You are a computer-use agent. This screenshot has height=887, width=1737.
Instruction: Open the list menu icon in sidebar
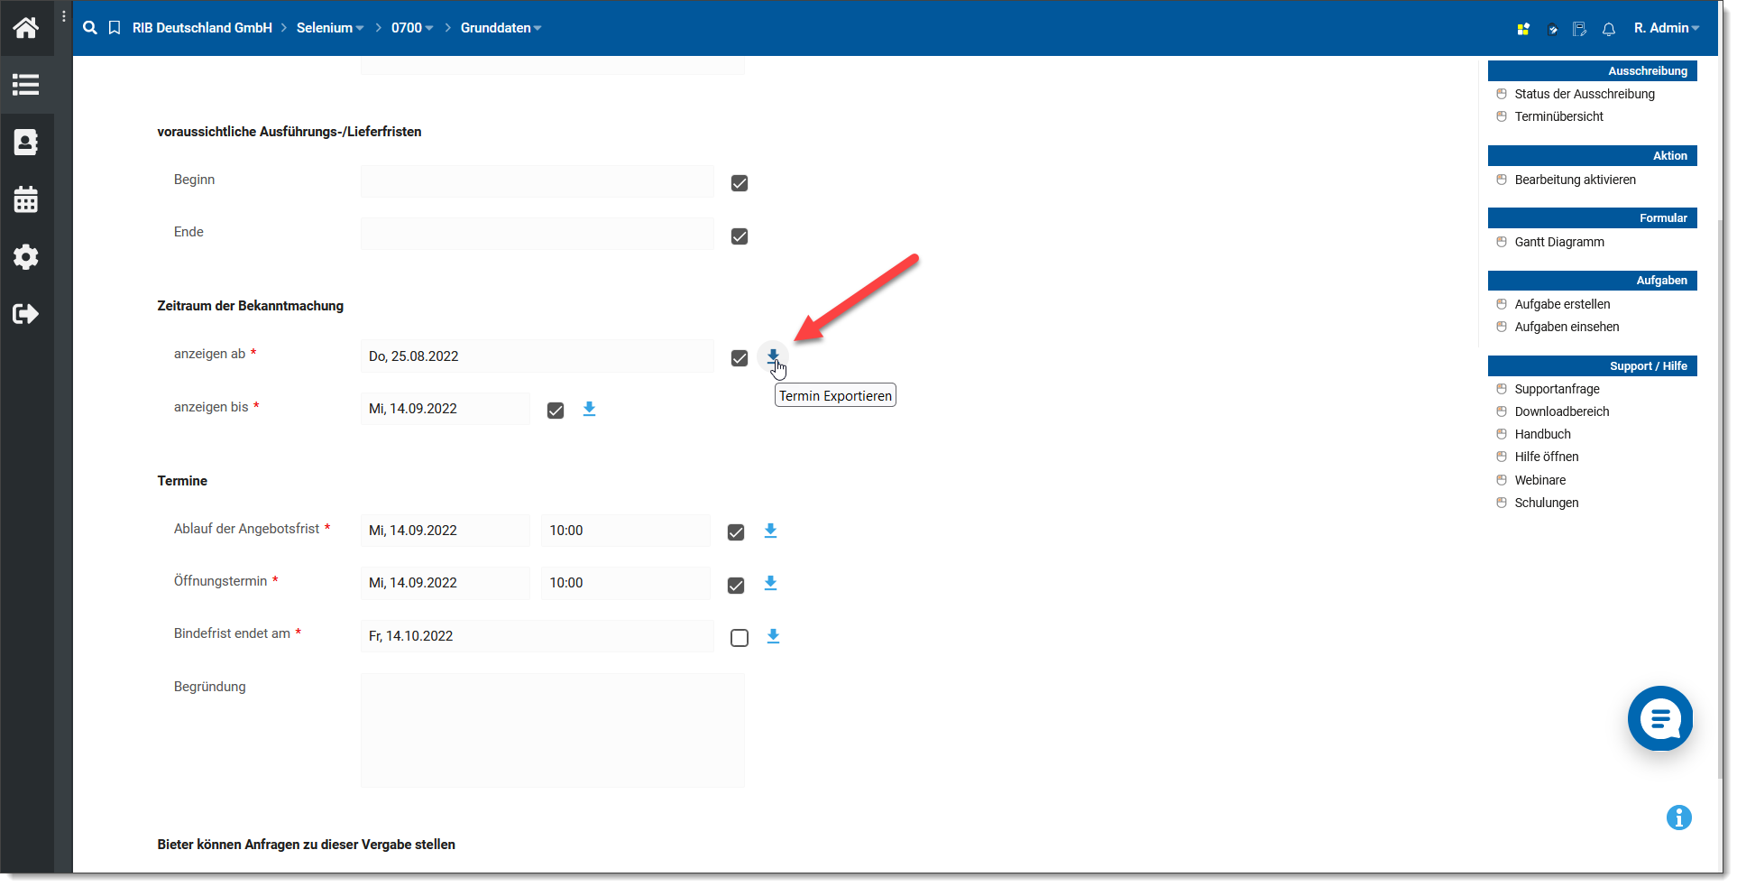click(x=26, y=85)
